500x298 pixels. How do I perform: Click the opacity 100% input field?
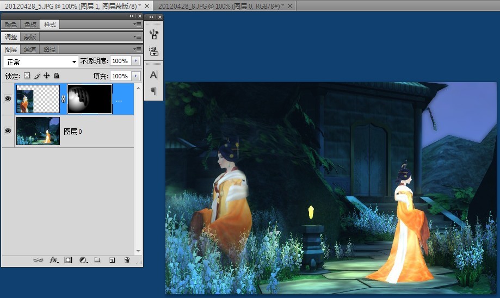[121, 61]
